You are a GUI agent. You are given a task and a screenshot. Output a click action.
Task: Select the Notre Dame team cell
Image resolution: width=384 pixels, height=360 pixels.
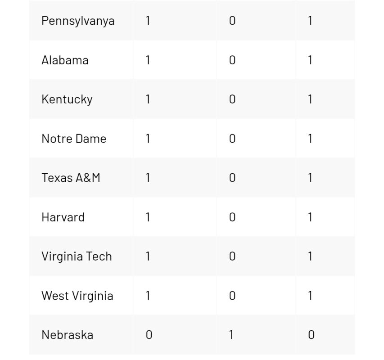74,139
